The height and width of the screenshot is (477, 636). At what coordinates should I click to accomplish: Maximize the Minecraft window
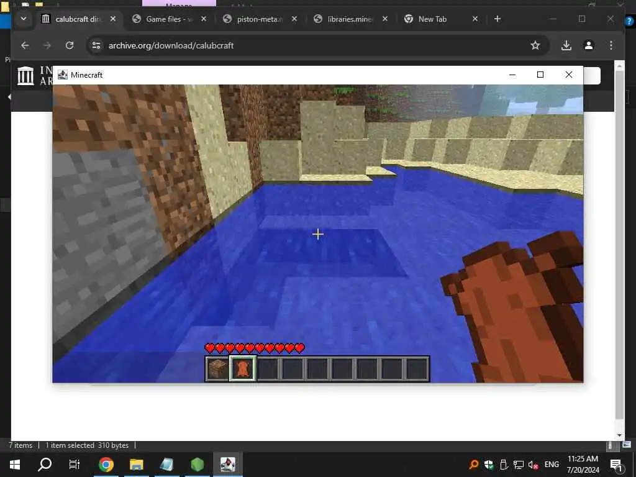pos(540,75)
